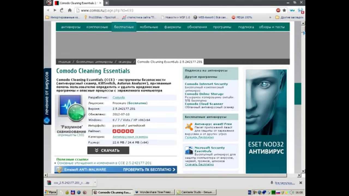Viewport: 349px width, 196px height.
Task: Expand the download item options arrow
Action: 95,183
